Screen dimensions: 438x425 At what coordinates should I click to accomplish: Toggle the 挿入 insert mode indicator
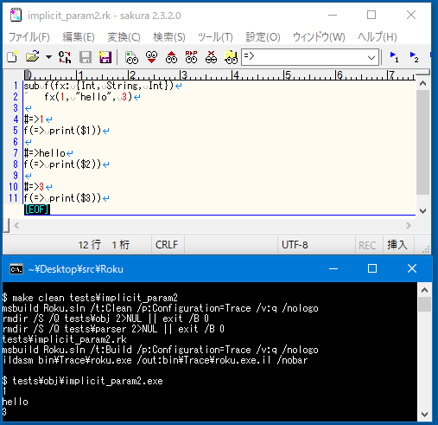click(x=397, y=245)
